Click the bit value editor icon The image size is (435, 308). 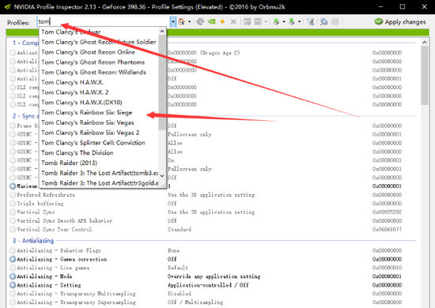tap(335, 21)
